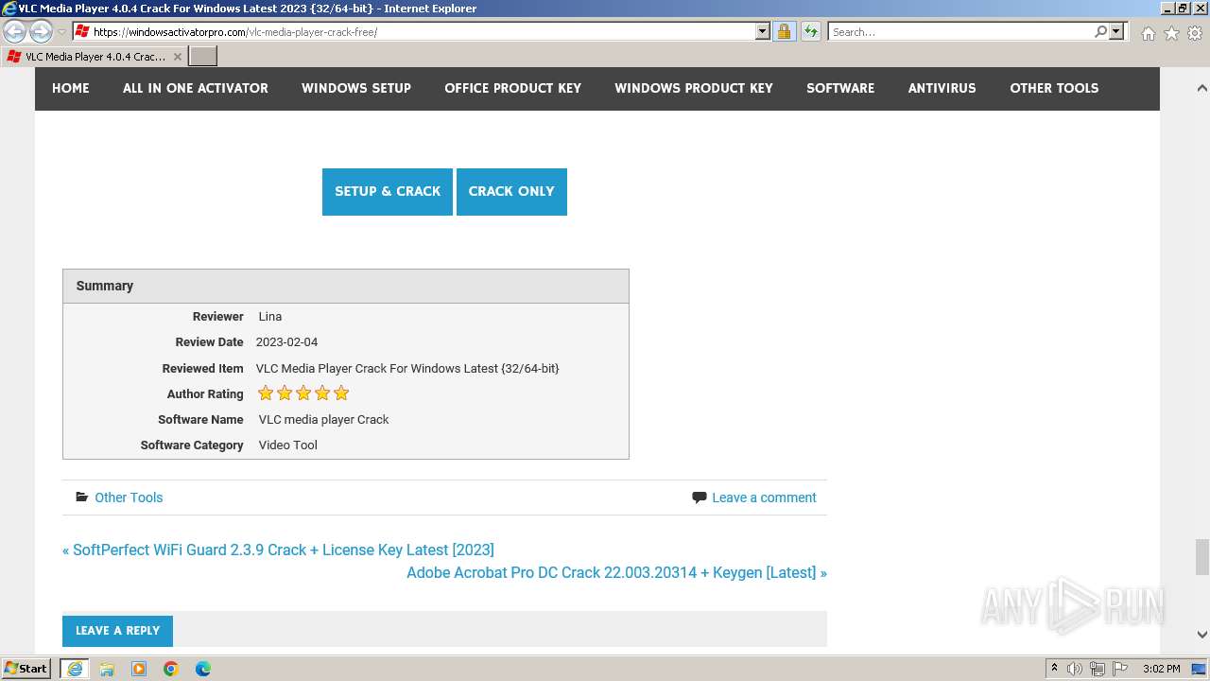Click the Internet Explorer taskbar icon

(x=75, y=669)
